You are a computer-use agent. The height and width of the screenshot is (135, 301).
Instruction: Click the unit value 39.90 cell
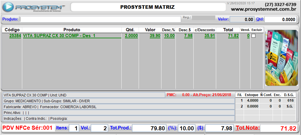155,36
